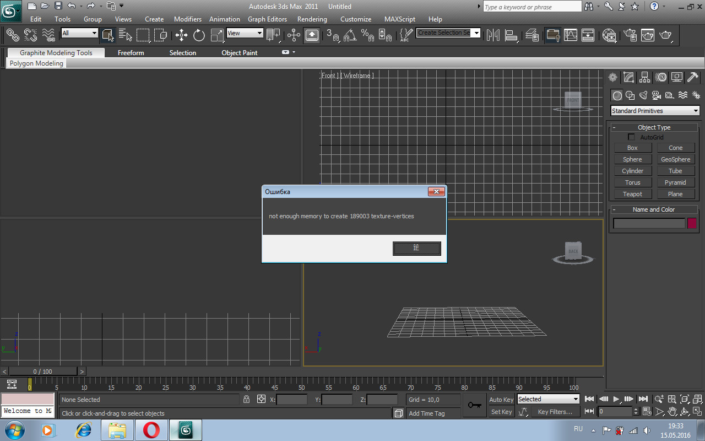
Task: Open the Curve Editor
Action: coord(571,35)
